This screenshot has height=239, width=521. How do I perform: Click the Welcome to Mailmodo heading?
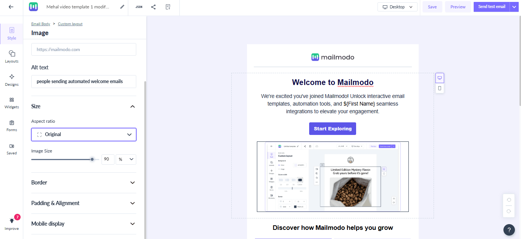point(333,82)
